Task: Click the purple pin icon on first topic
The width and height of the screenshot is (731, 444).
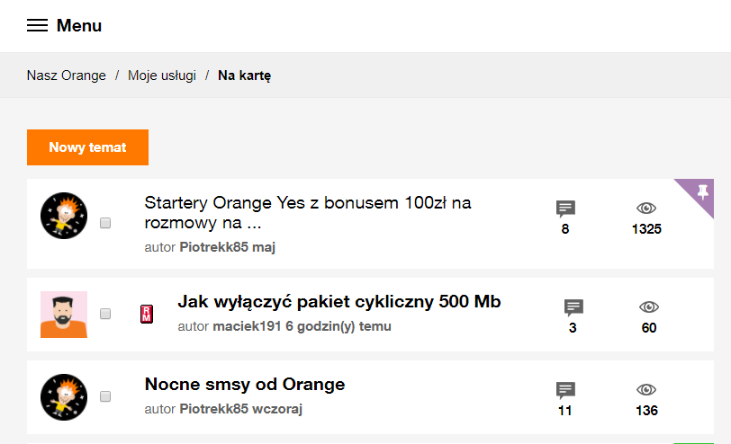Action: (x=702, y=192)
